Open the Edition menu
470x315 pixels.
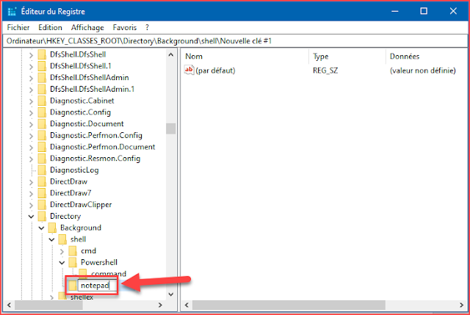[x=50, y=28]
